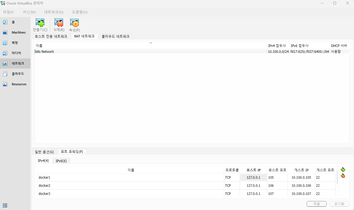Click the 10.100.0.0/24 prefix cell
This screenshot has width=354, height=210.
(278, 51)
